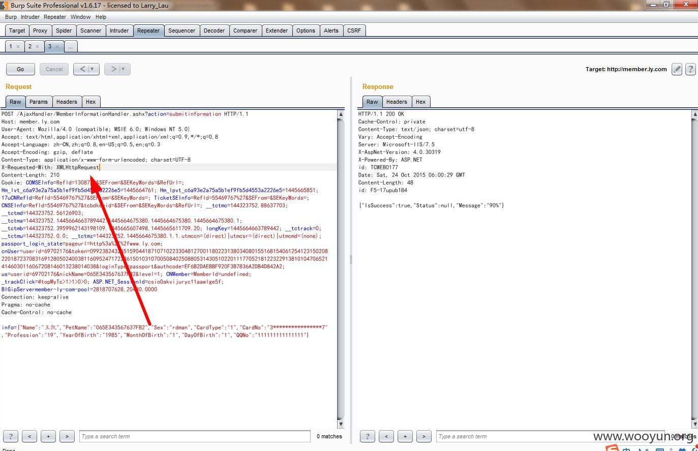Show request Hex view tab
This screenshot has height=451, width=698.
pos(90,102)
